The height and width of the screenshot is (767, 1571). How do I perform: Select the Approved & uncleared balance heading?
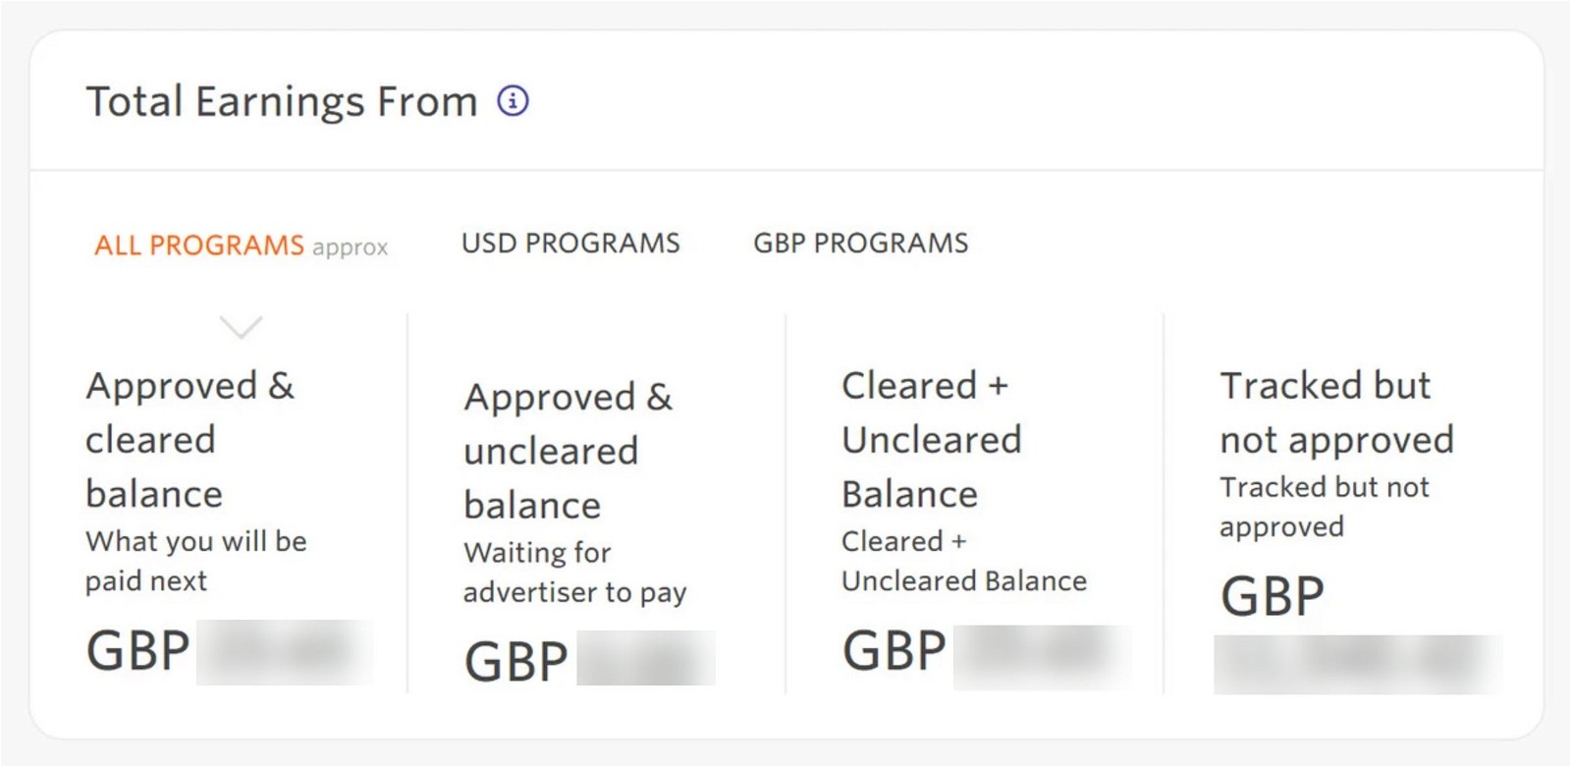pos(568,451)
